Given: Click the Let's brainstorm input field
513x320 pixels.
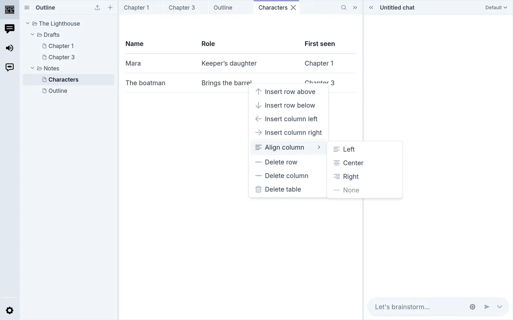Looking at the screenshot, I should [419, 307].
